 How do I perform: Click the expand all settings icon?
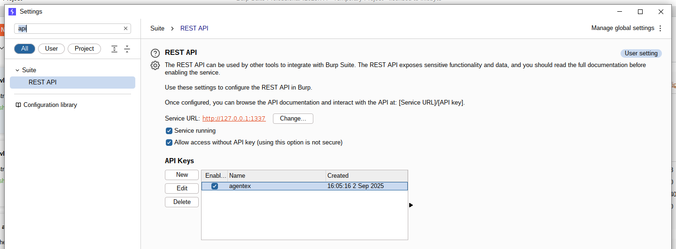114,49
